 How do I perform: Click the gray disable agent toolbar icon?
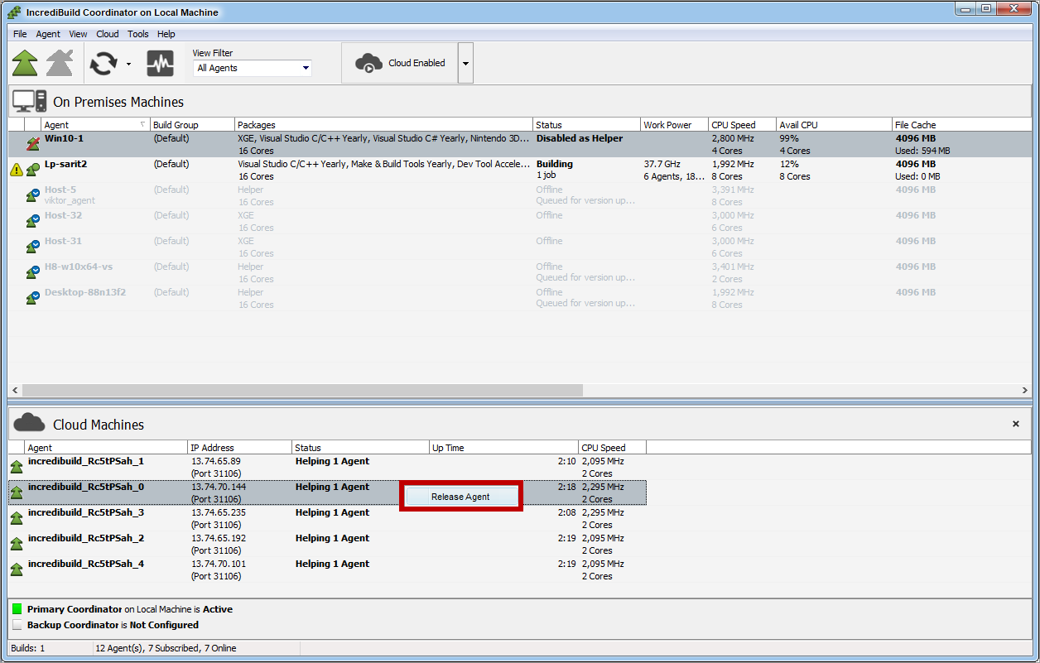point(60,63)
